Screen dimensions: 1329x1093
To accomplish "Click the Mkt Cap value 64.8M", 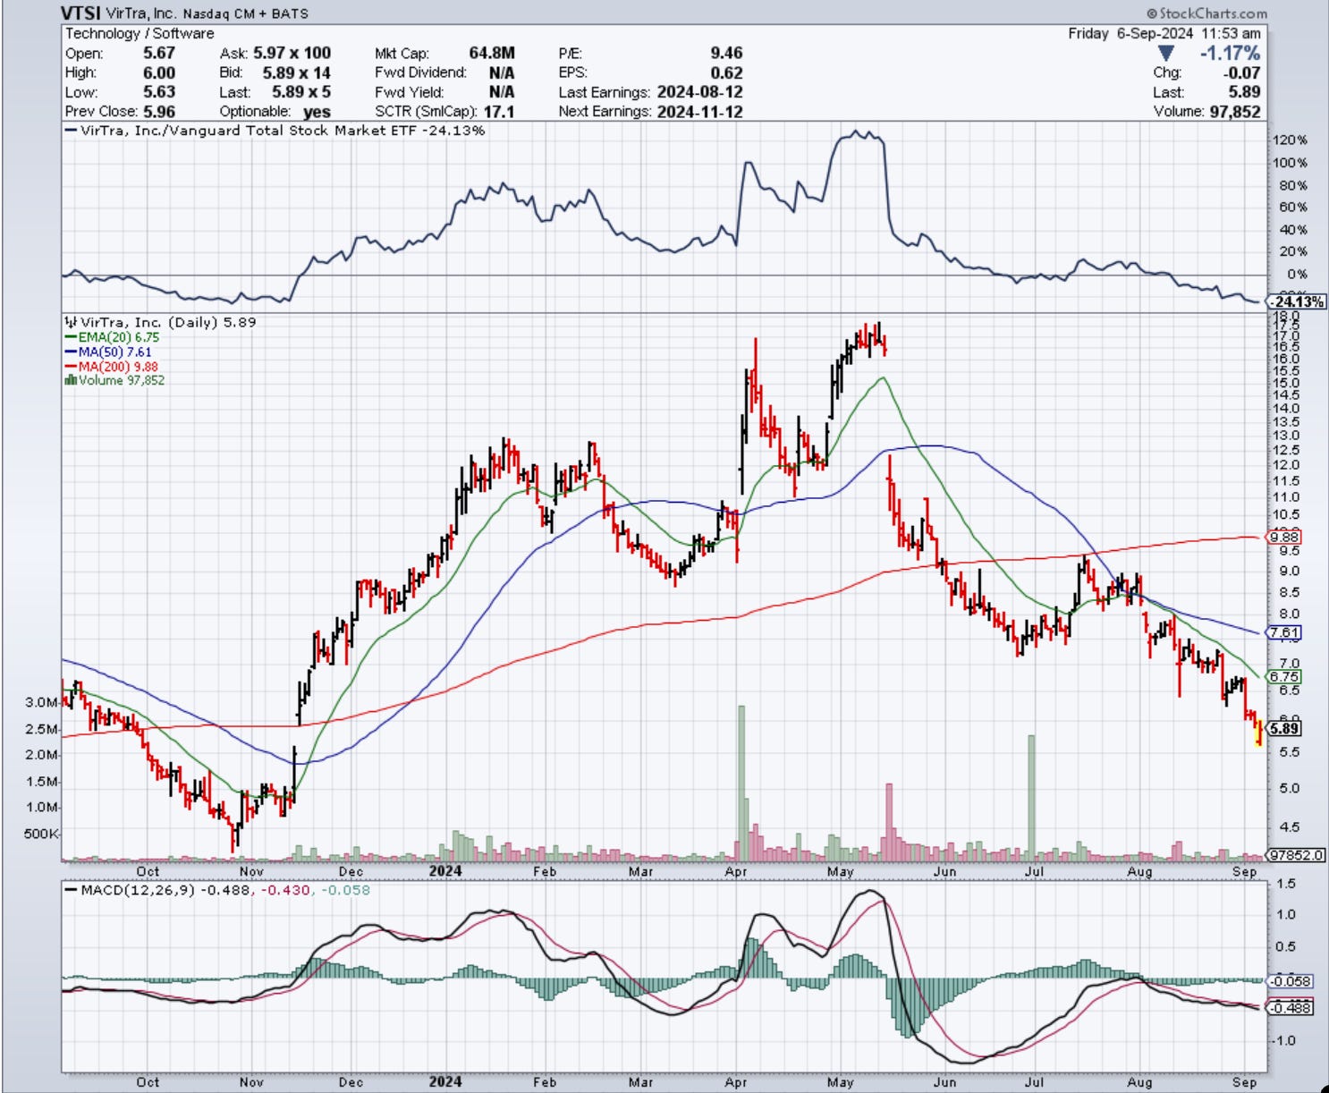I will [492, 53].
